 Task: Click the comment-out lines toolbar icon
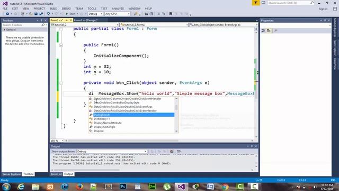pyautogui.click(x=158, y=14)
